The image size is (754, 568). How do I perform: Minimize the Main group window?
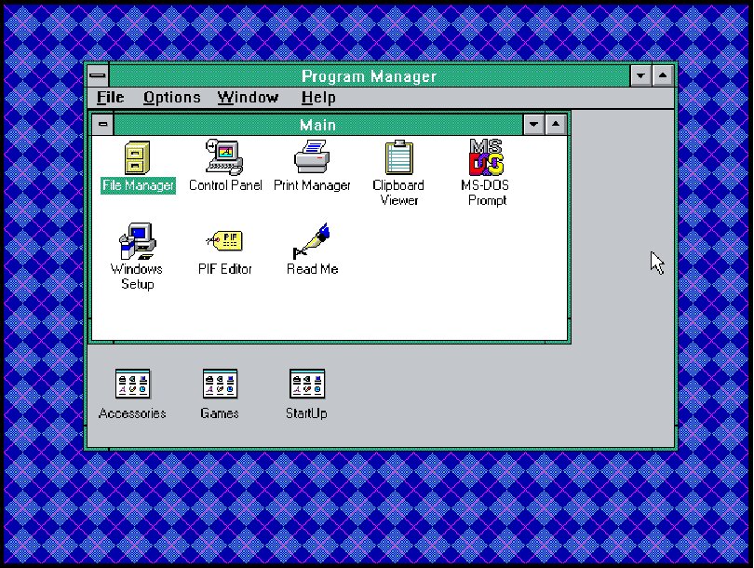533,125
